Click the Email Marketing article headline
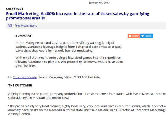The image size is (166, 119). tap(78, 16)
